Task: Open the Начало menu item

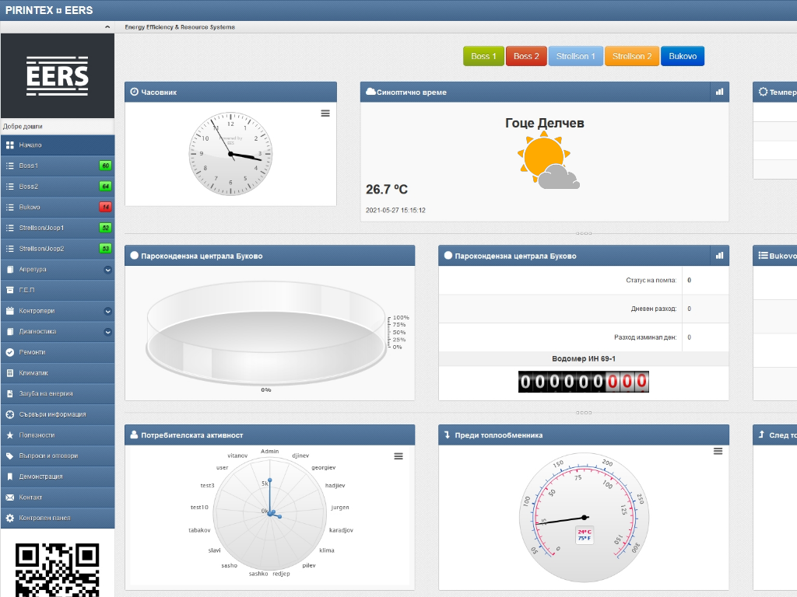Action: (x=58, y=145)
